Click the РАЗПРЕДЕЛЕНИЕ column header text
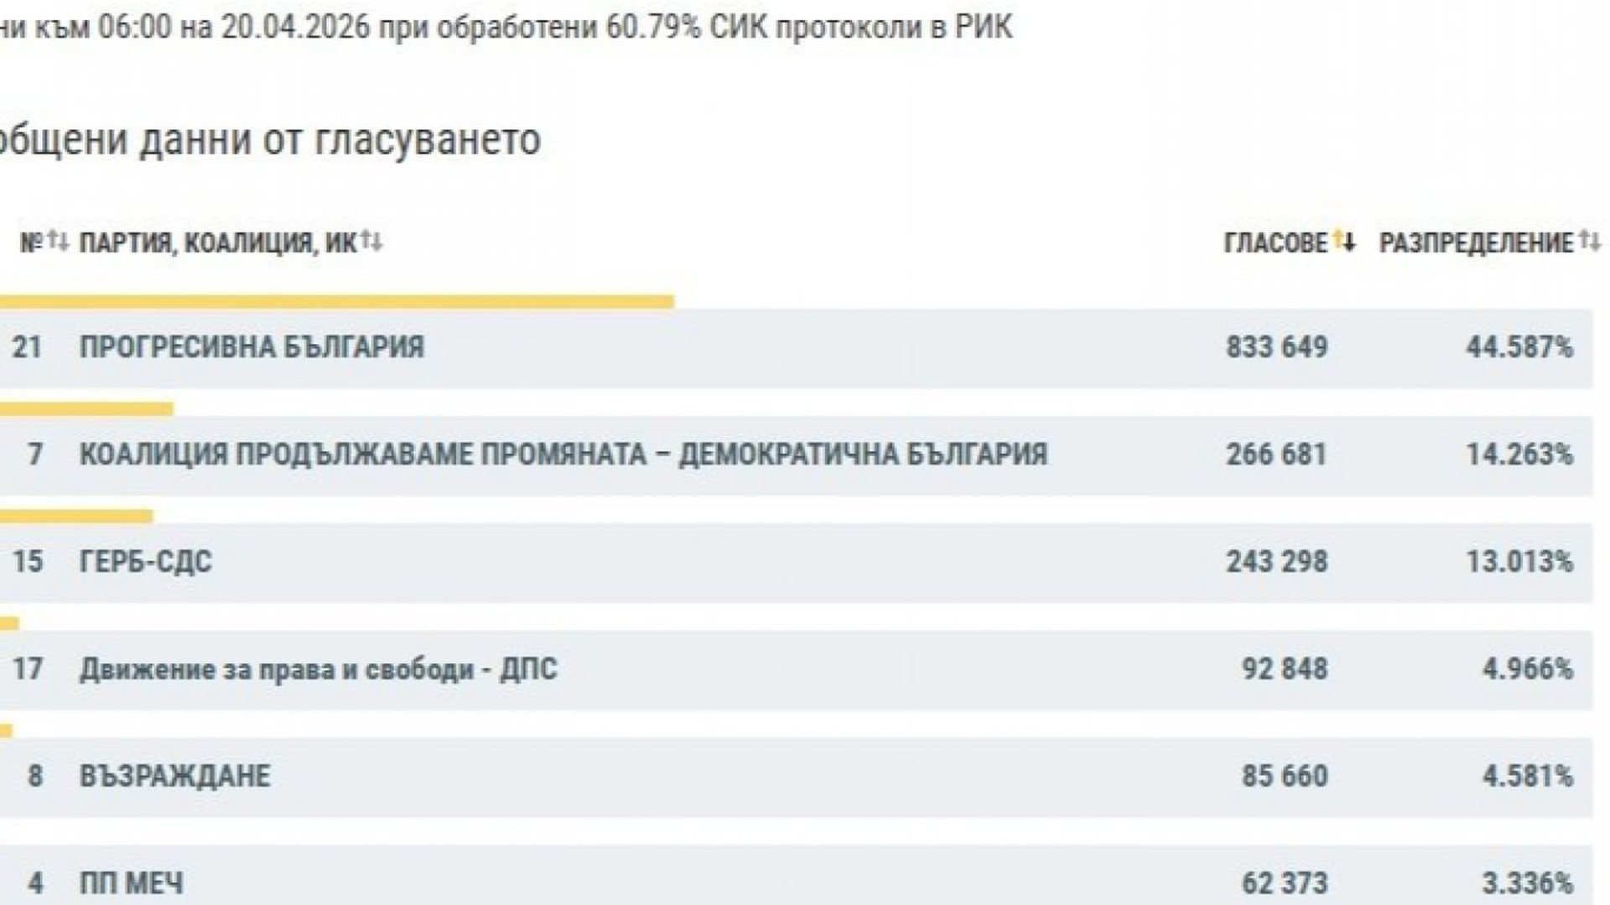Image resolution: width=1610 pixels, height=905 pixels. [x=1476, y=243]
